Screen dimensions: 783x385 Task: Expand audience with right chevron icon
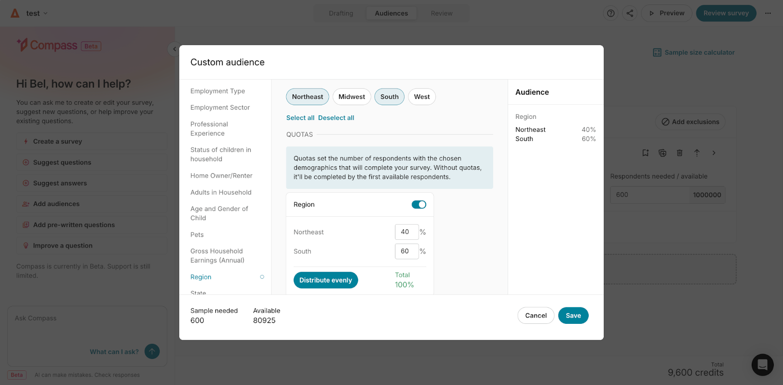click(x=714, y=153)
